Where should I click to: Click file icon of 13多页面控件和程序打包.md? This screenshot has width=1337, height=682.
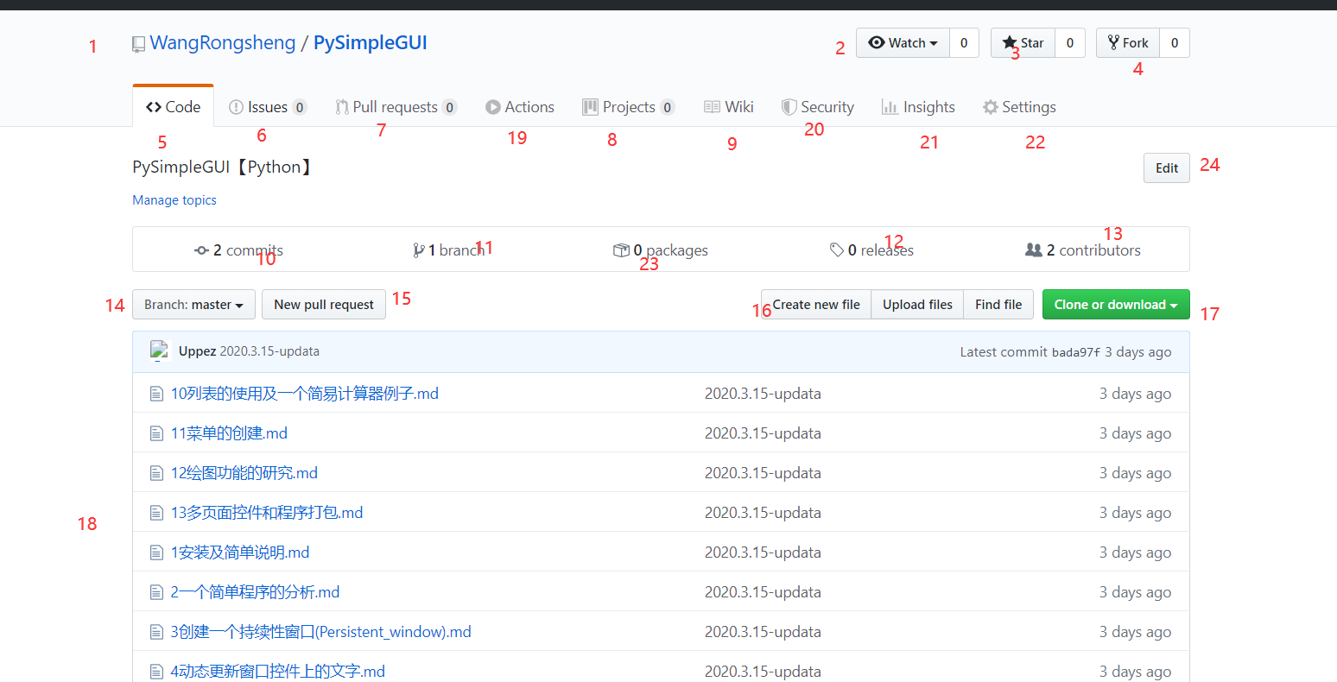[156, 513]
